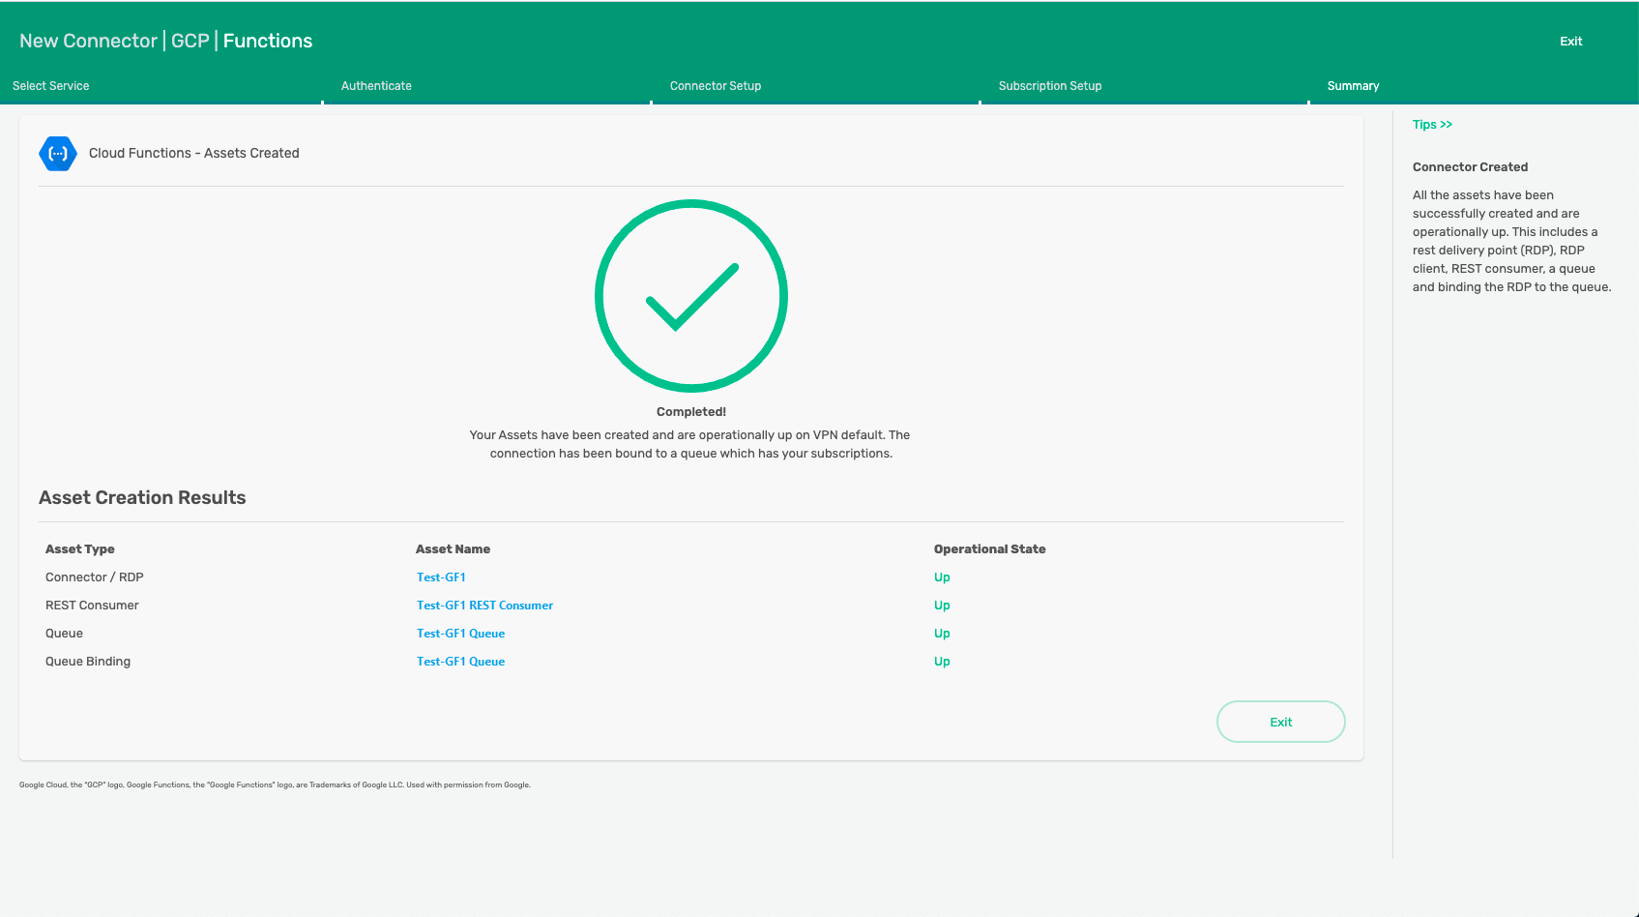Image resolution: width=1639 pixels, height=917 pixels.
Task: Click Up status for REST Consumer
Action: (942, 606)
